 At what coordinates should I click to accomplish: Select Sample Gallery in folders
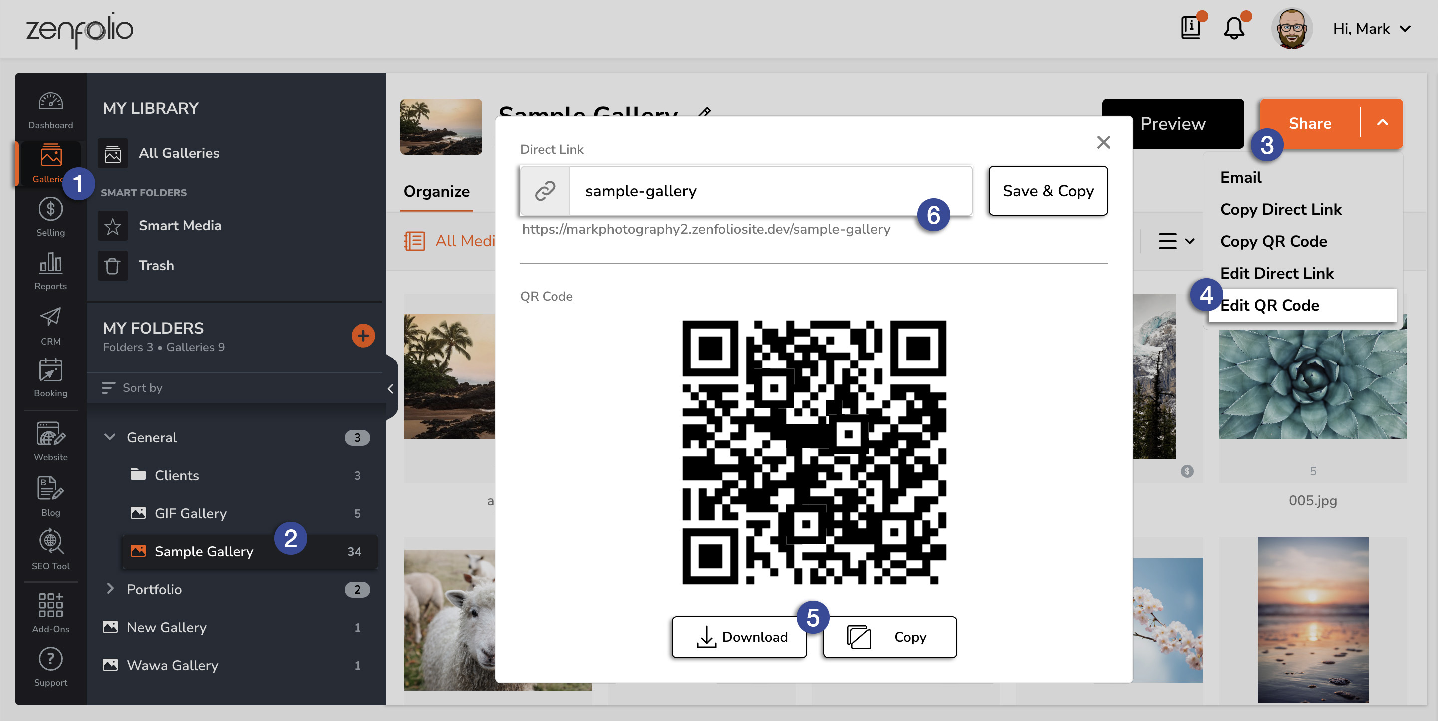coord(250,551)
